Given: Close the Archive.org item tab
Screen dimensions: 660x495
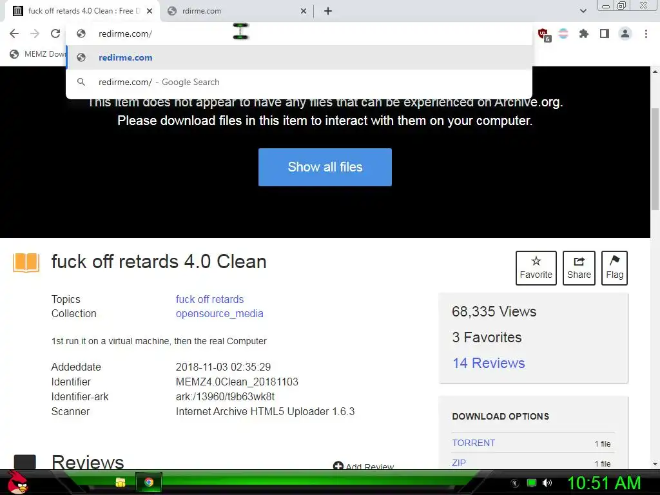Looking at the screenshot, I should point(150,11).
